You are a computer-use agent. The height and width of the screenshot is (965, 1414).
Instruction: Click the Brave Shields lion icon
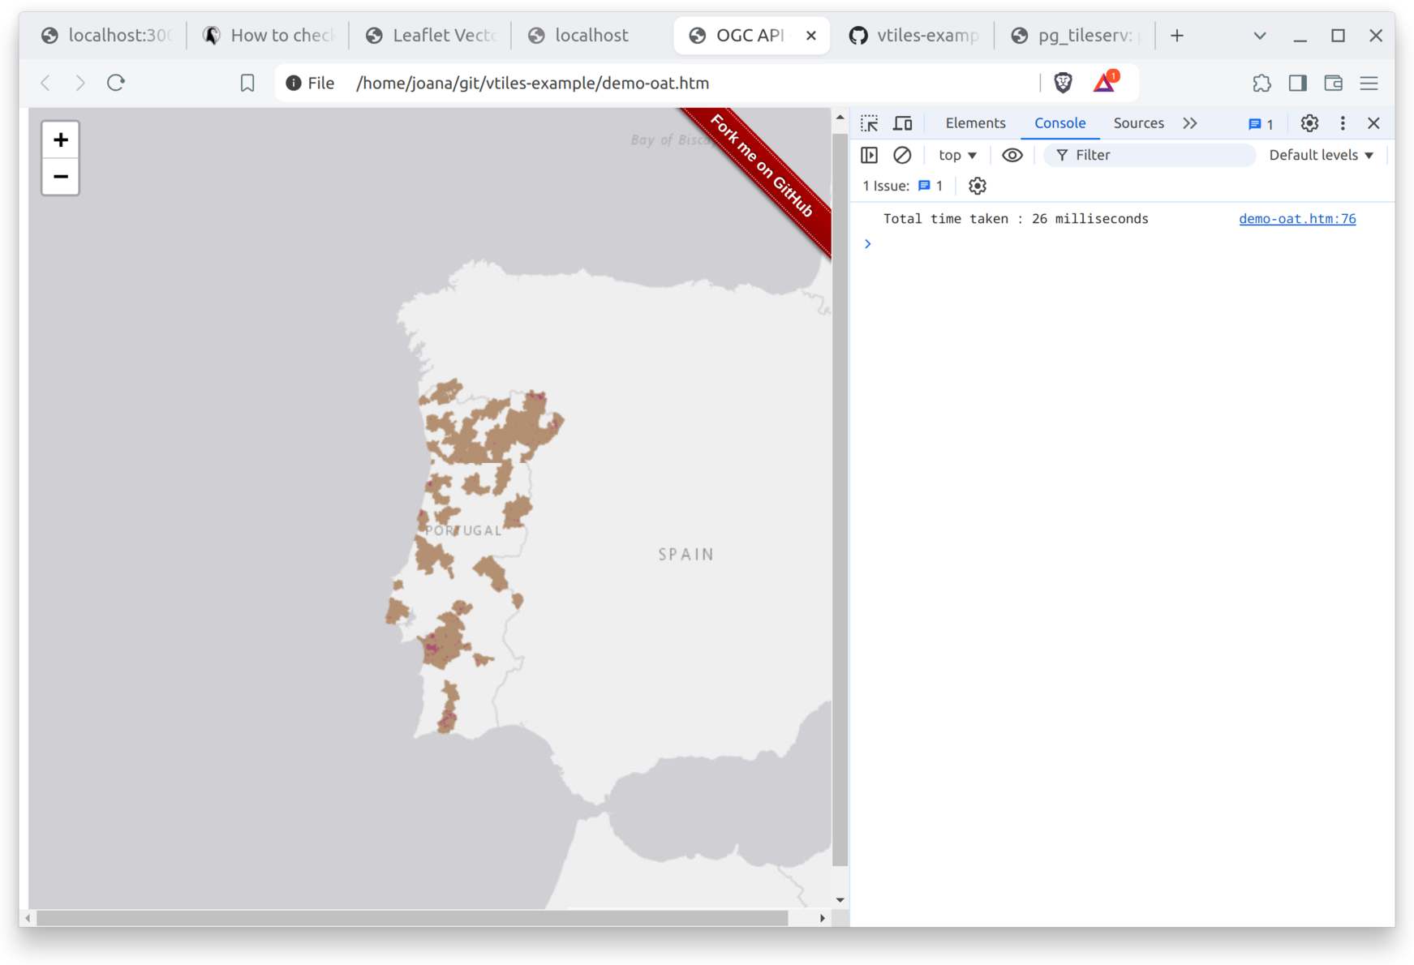pyautogui.click(x=1063, y=83)
